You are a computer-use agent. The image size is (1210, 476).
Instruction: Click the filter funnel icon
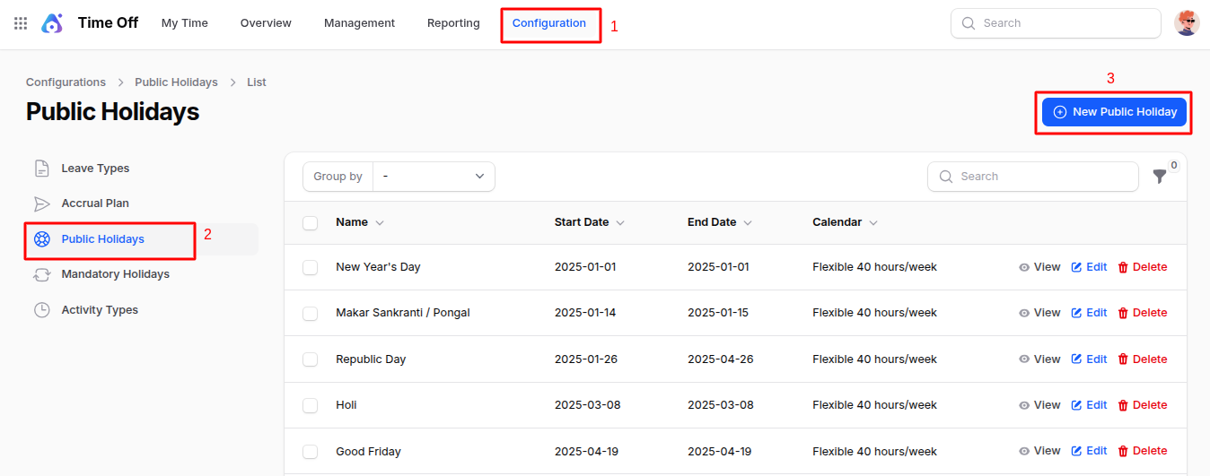[1160, 177]
